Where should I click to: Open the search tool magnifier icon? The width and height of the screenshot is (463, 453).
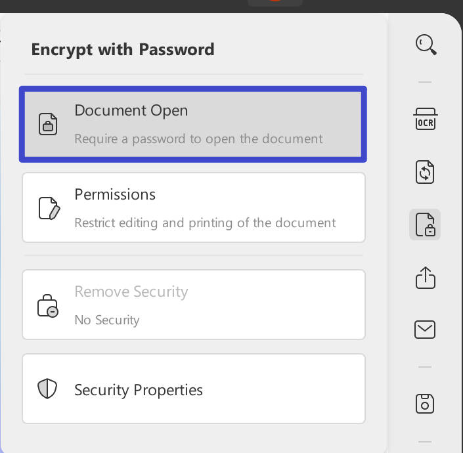click(x=426, y=45)
